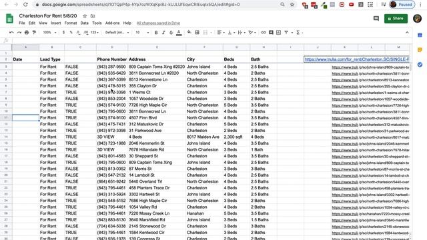Move document using folder icon

[x=93, y=16]
